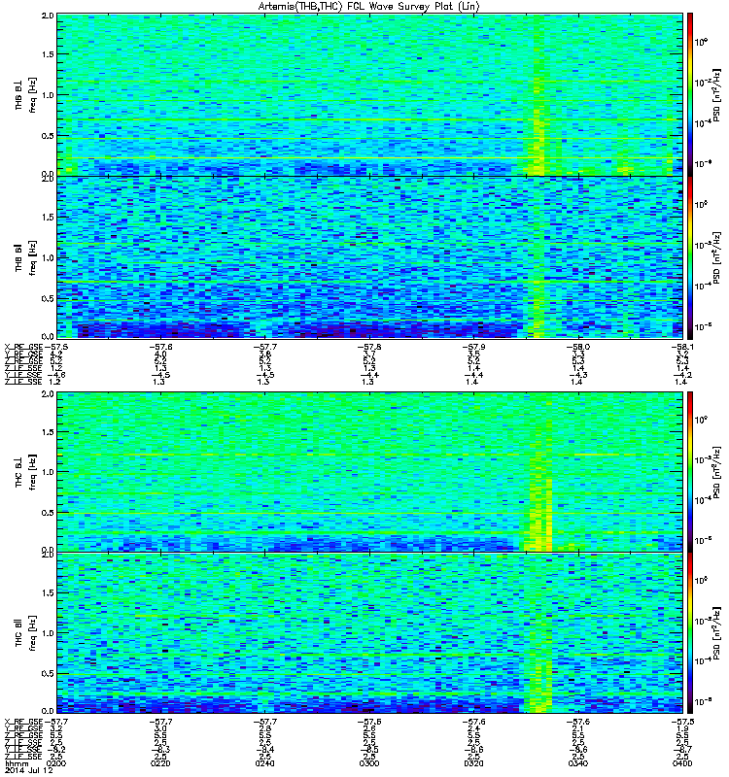
Task: Click the 0220 time tick label
Action: tap(160, 763)
